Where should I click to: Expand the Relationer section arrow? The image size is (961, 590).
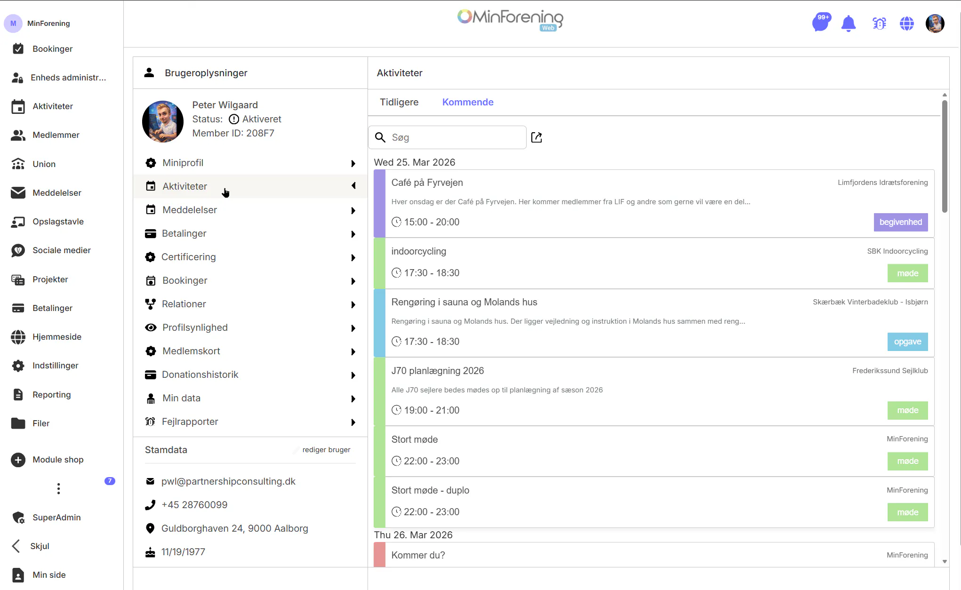(353, 304)
